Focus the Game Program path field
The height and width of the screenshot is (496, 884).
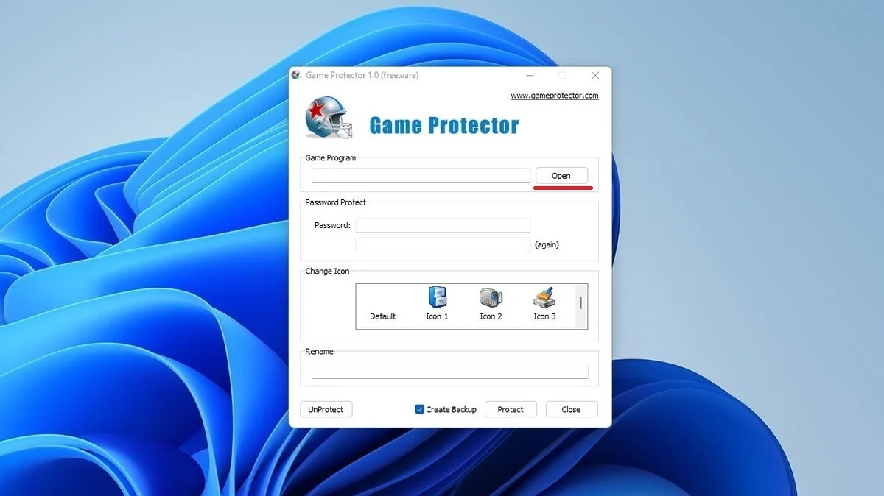421,176
